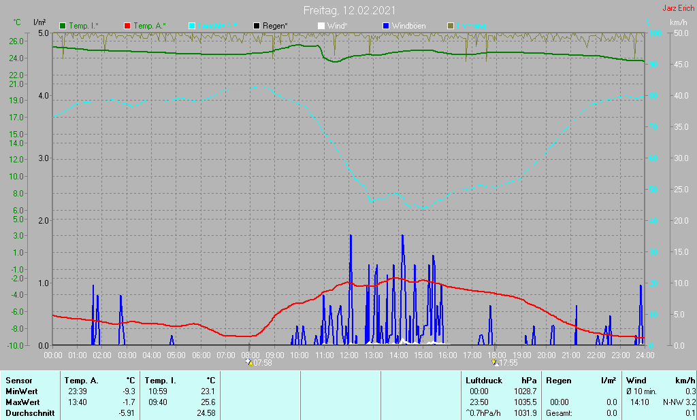The width and height of the screenshot is (697, 420).
Task: Click the '-10.0' temperature axis value
Action: point(15,345)
